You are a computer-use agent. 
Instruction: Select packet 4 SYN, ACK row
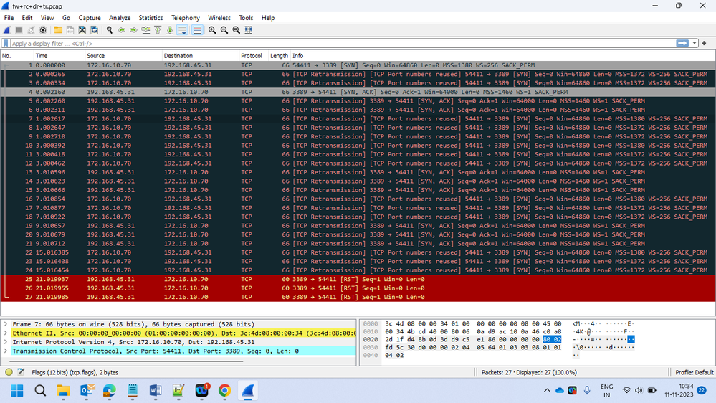358,92
